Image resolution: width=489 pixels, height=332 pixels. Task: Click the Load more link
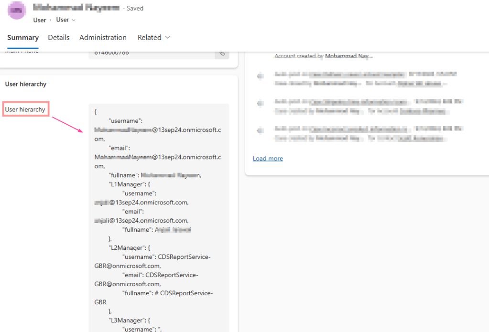268,158
